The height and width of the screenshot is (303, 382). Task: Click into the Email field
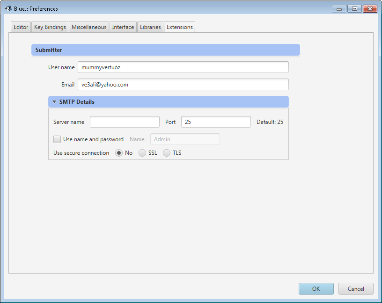[183, 85]
